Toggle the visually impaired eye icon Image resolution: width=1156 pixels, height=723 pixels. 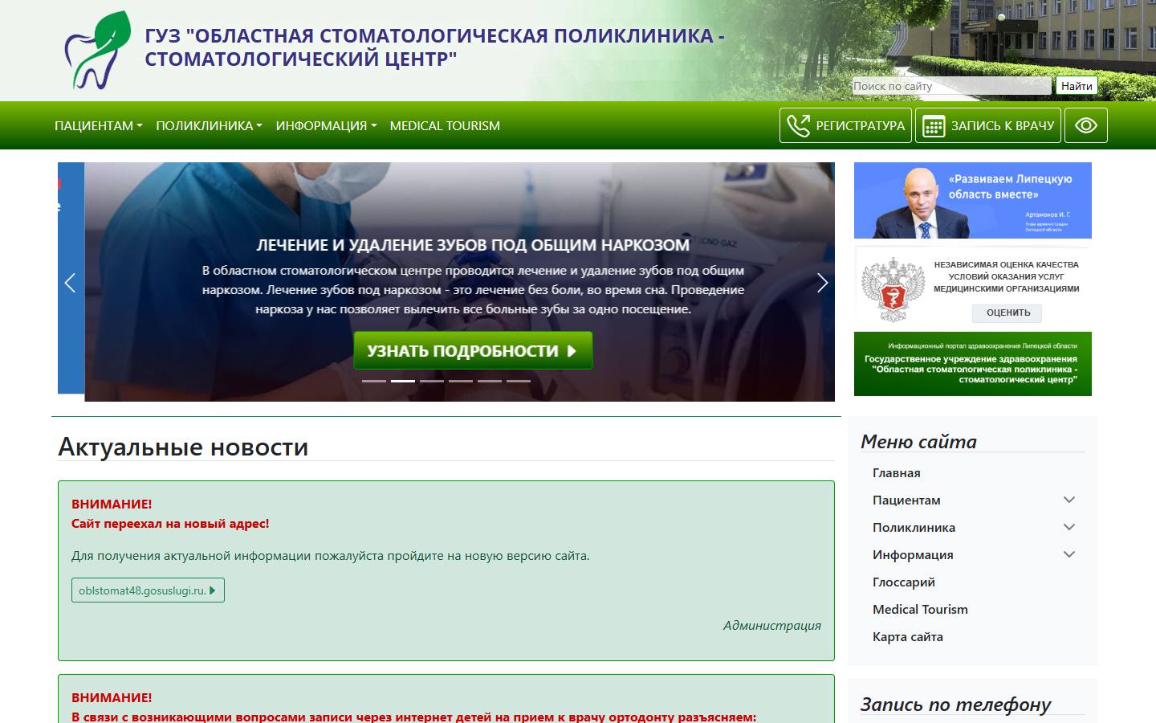pos(1086,125)
